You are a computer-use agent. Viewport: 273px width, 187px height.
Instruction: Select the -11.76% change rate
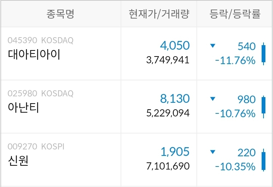point(235,60)
